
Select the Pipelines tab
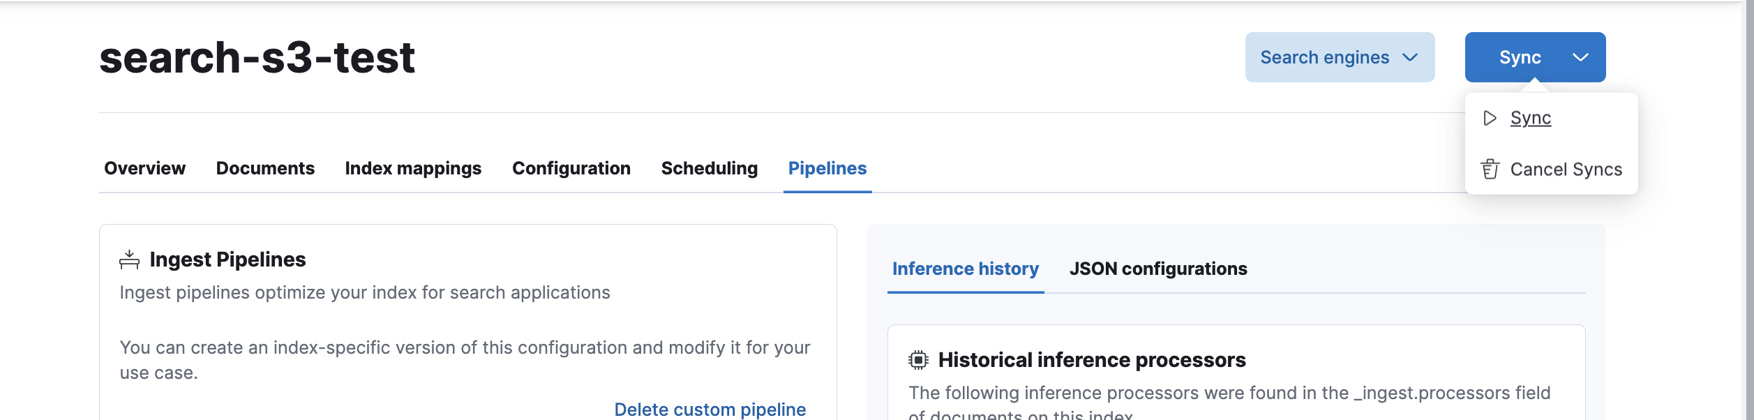point(827,168)
